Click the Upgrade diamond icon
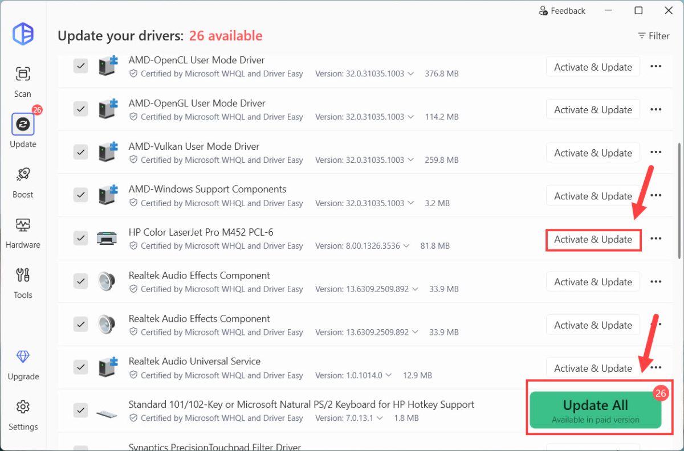684x451 pixels. [23, 357]
